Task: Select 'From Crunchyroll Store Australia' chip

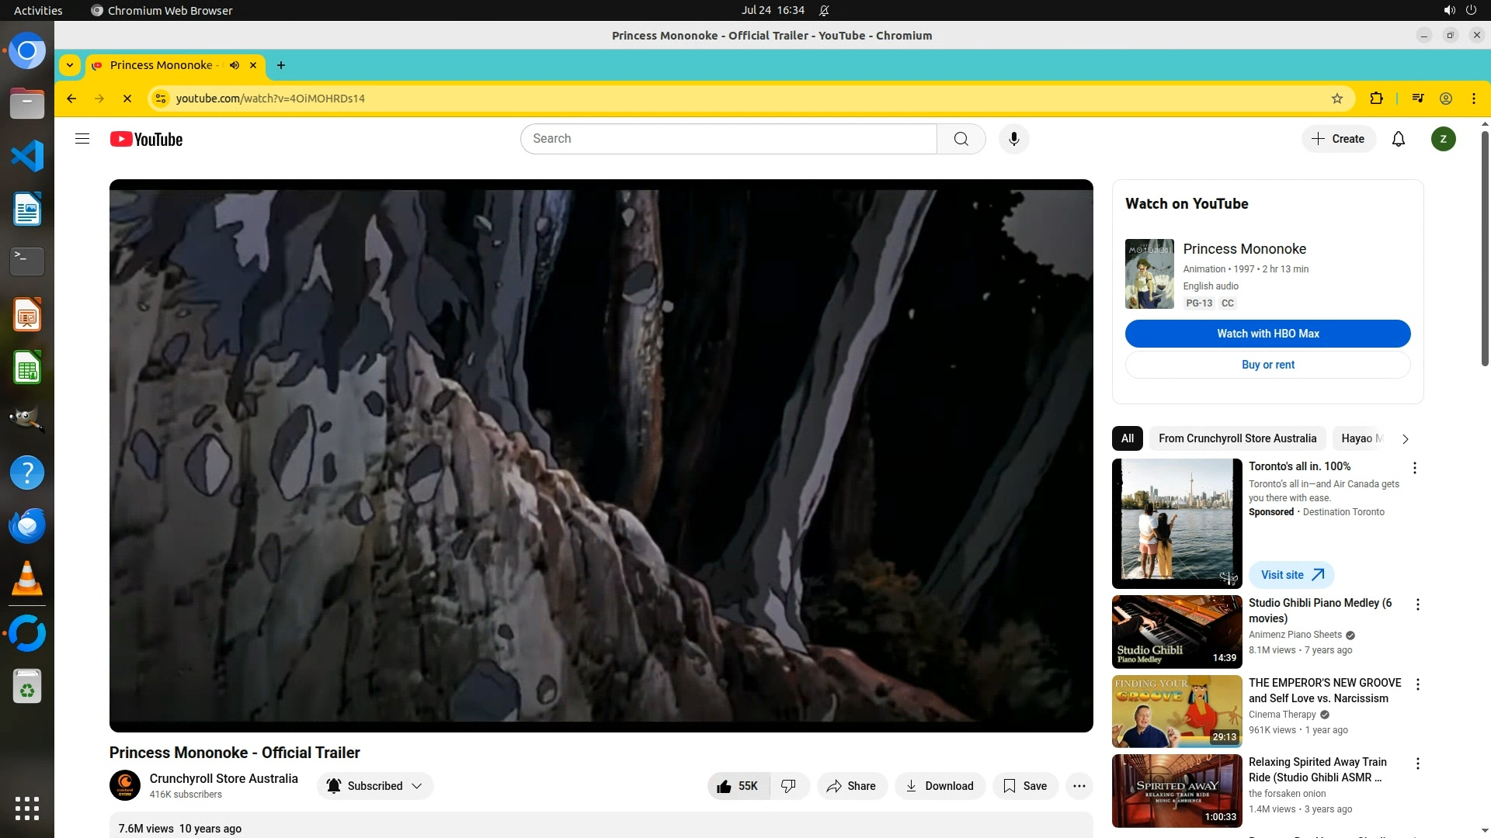Action: pos(1237,438)
